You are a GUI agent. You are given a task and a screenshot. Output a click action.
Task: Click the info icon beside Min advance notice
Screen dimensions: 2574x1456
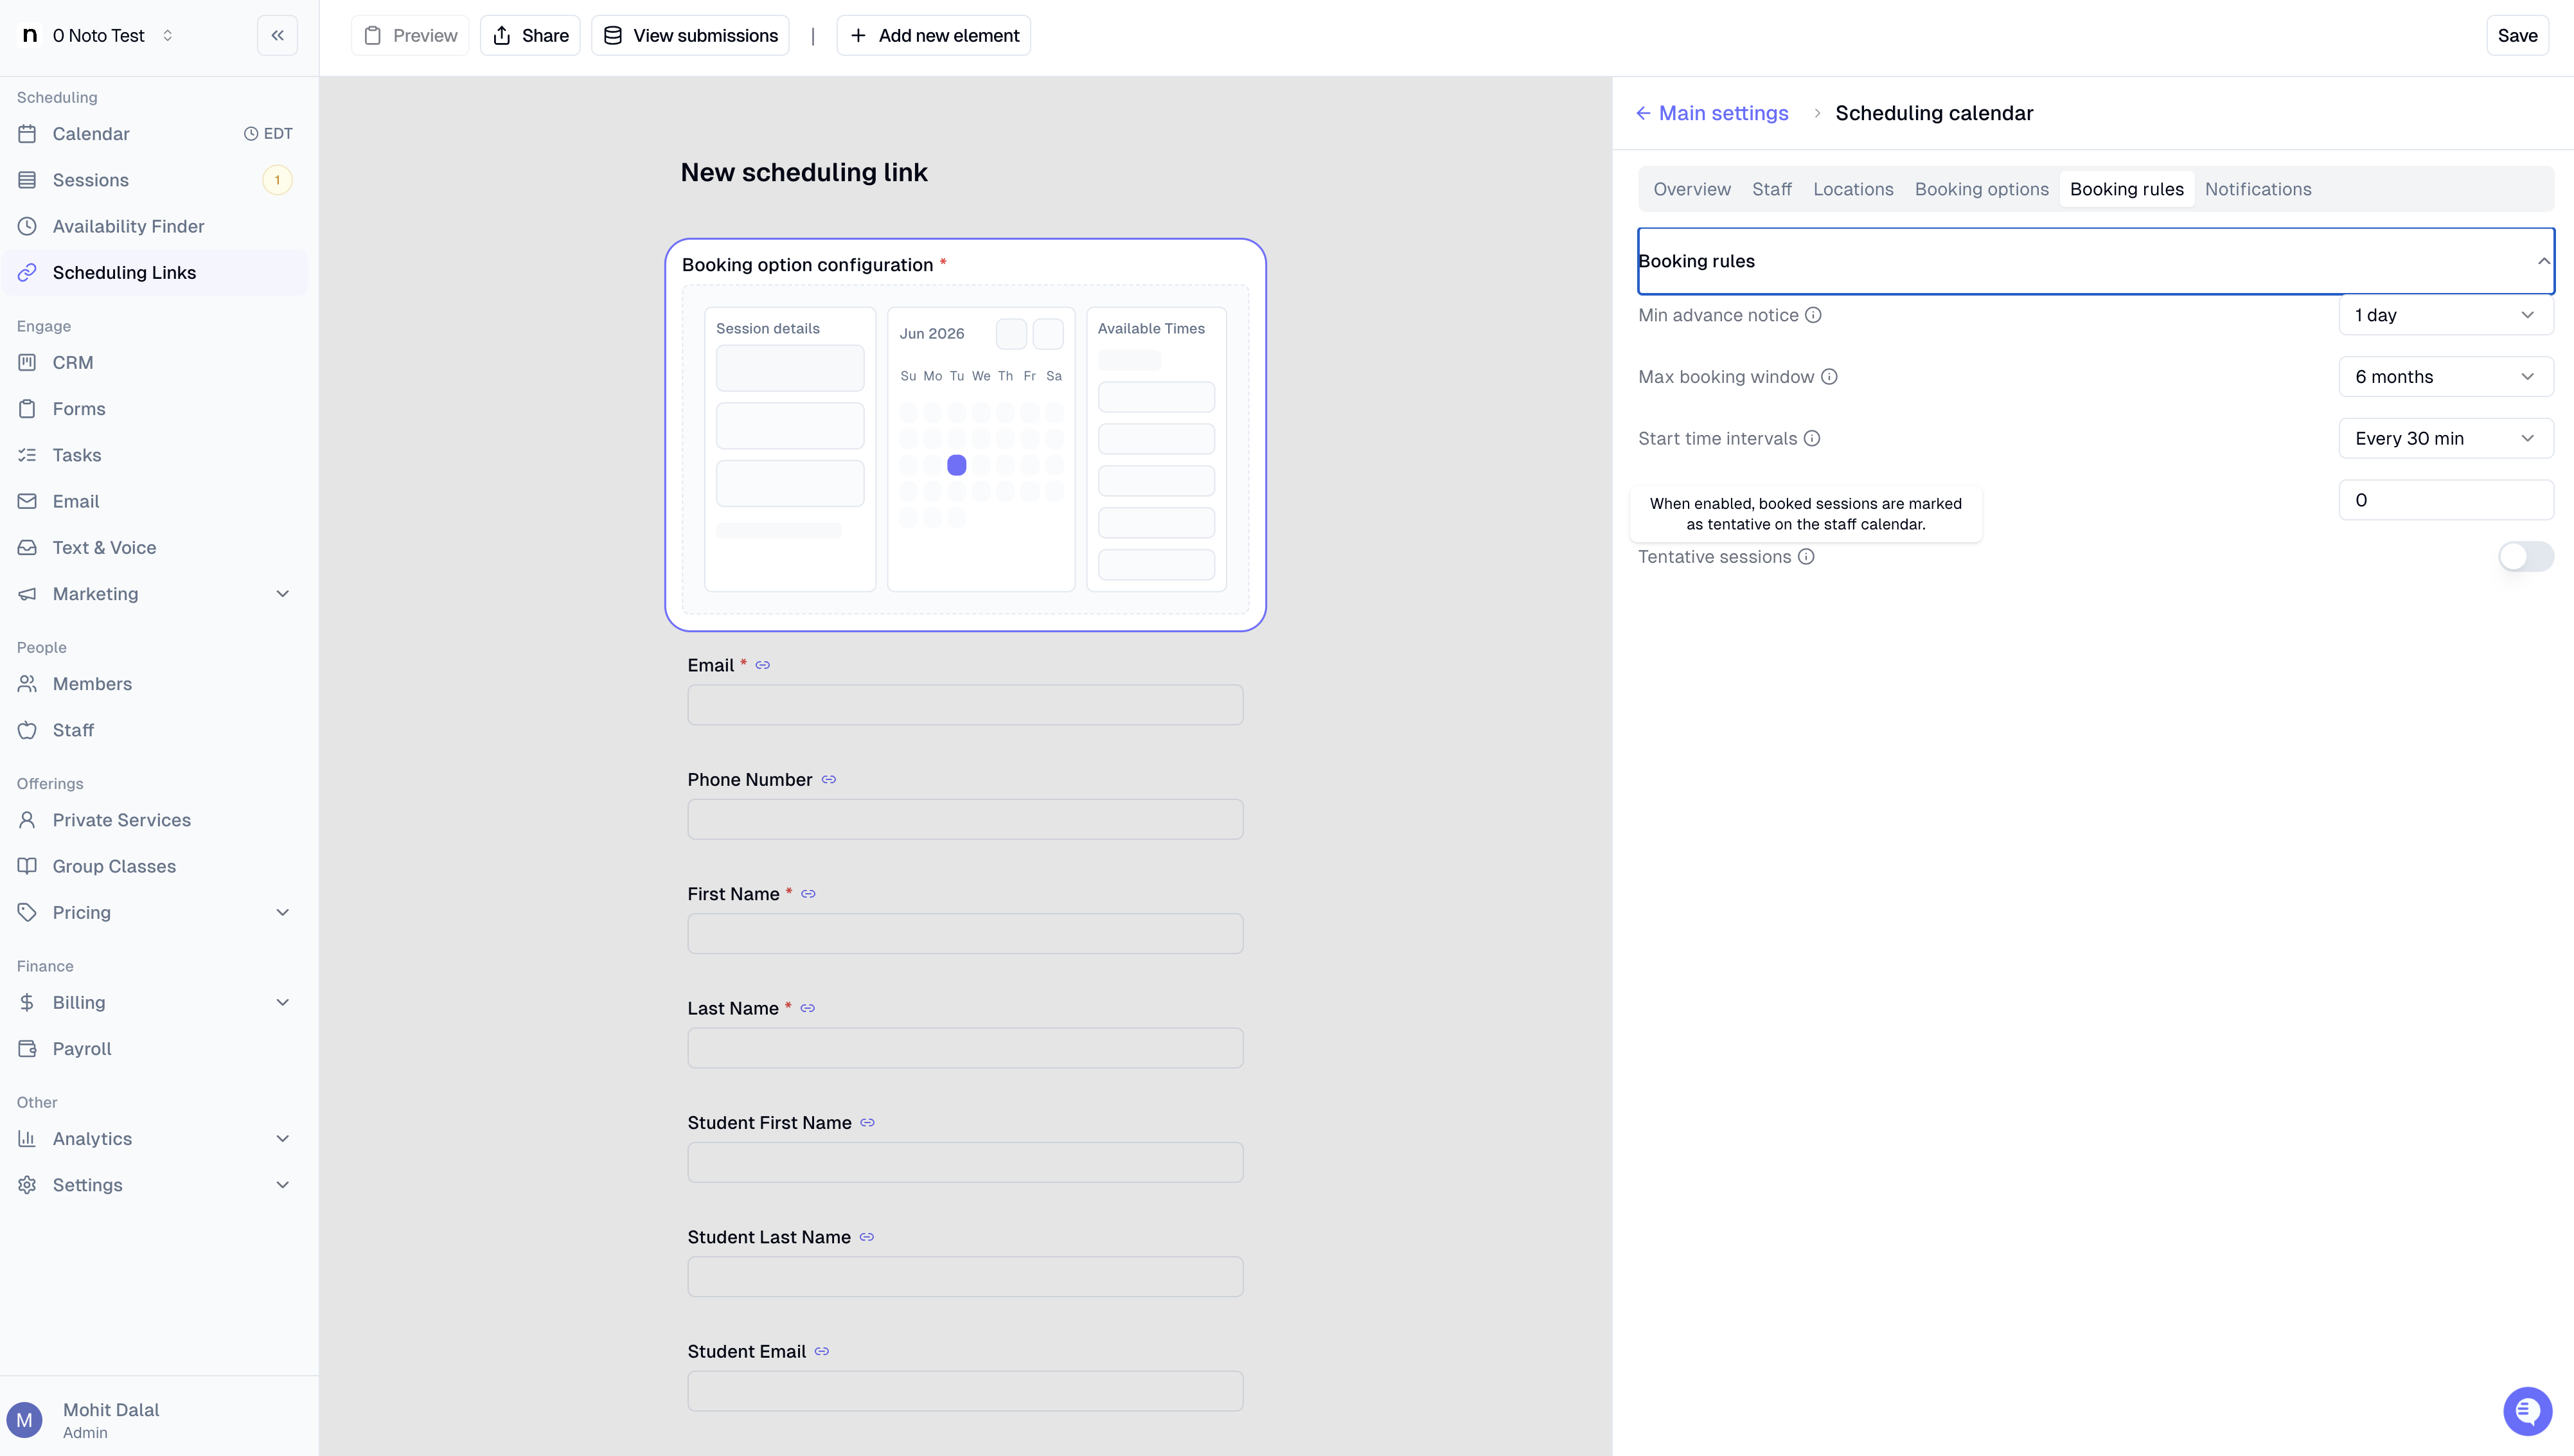coord(1813,315)
